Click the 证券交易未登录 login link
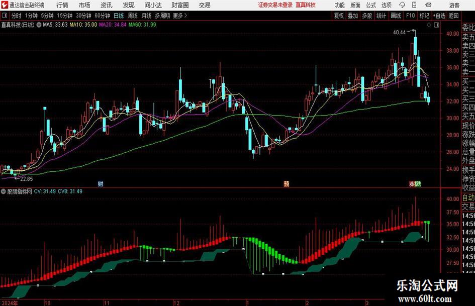Viewport: 475px width, 306px height. point(275,5)
